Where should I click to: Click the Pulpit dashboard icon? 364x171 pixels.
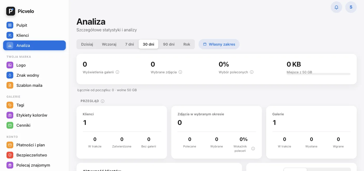pos(10,25)
